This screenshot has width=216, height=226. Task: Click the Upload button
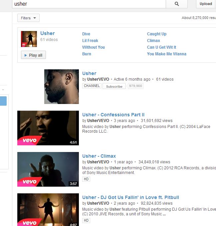(x=206, y=4)
